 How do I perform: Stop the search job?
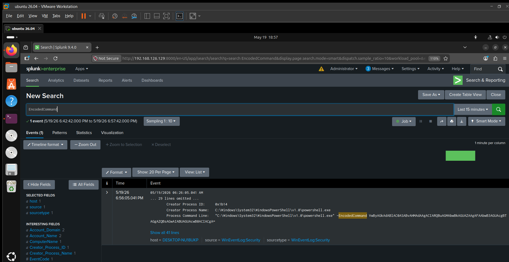pos(431,121)
